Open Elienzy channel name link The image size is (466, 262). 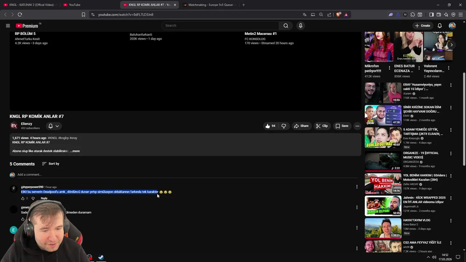27,124
